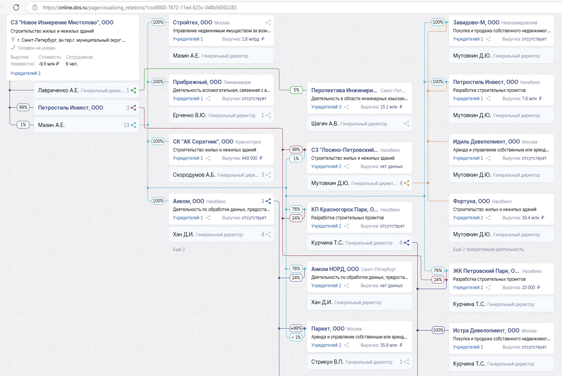
Task: Click Учредителей 1 in Истра Девелопмент card
Action: (468, 347)
